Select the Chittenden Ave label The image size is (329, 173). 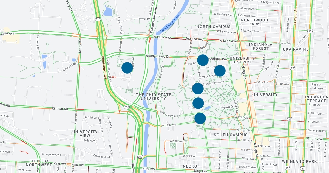[x=316, y=130]
